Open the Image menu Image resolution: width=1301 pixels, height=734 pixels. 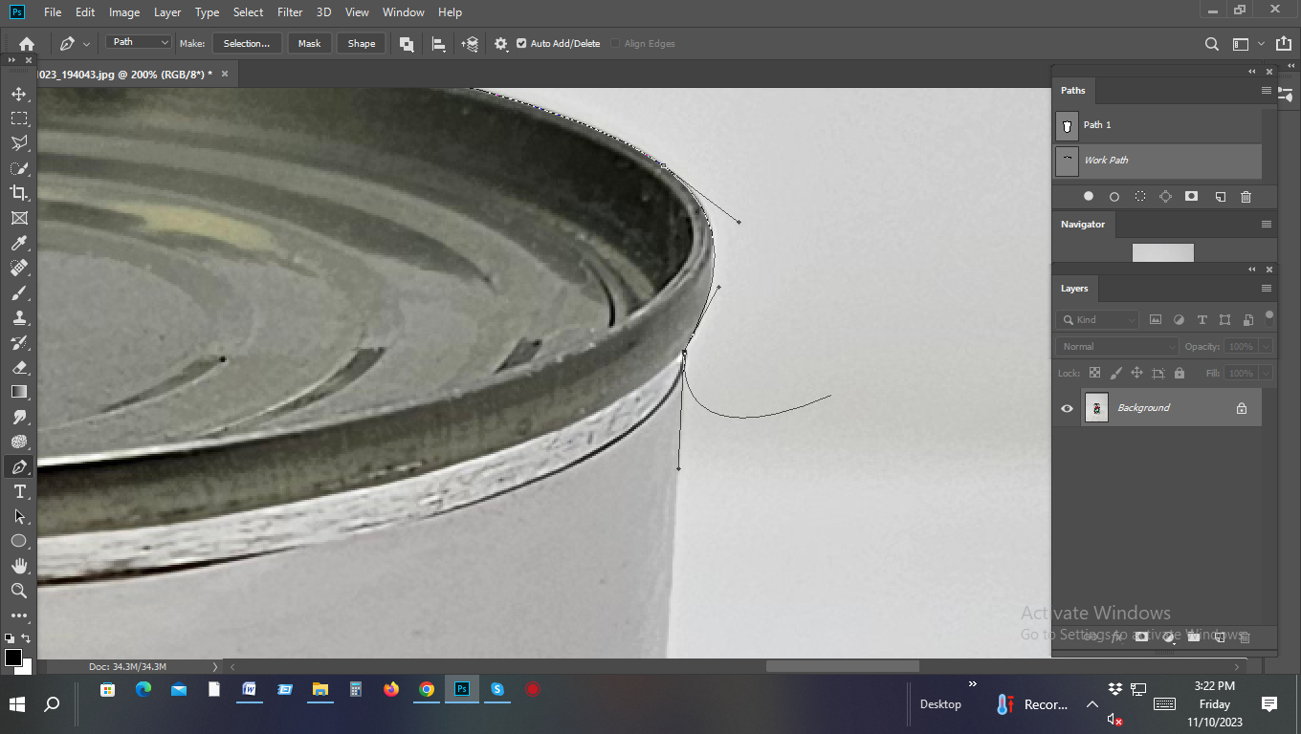124,12
